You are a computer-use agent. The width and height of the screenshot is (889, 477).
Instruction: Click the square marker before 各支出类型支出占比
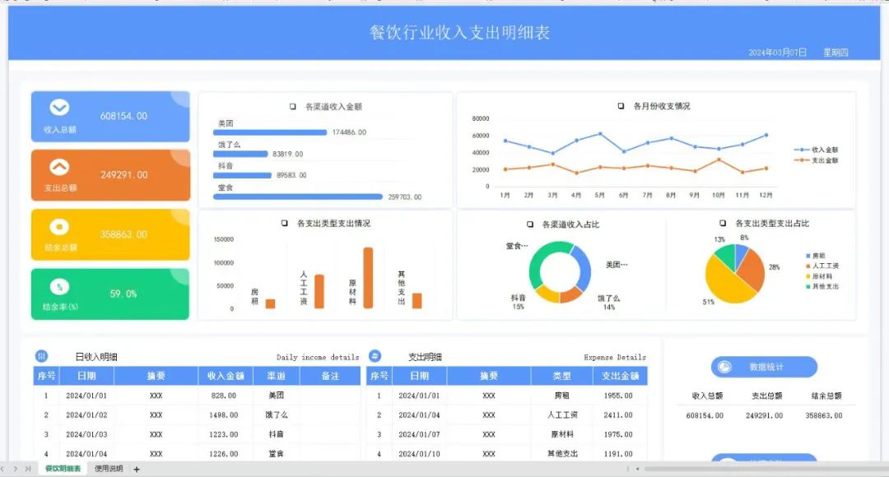(723, 223)
